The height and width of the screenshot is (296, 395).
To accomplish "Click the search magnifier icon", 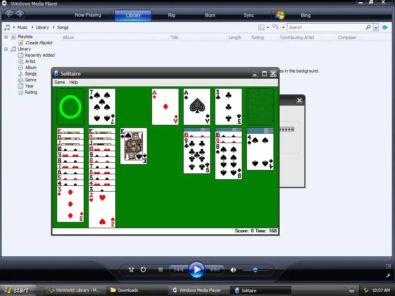I will 368,27.
